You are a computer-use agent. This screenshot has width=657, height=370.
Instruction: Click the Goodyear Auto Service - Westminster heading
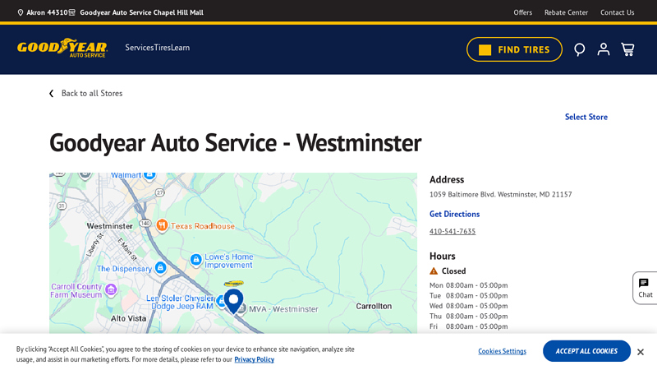[x=236, y=142]
